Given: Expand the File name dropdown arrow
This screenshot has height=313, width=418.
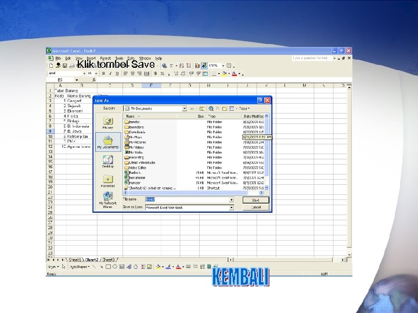Looking at the screenshot, I should coord(232,199).
